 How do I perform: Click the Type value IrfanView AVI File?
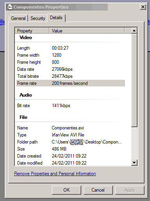point(68,135)
